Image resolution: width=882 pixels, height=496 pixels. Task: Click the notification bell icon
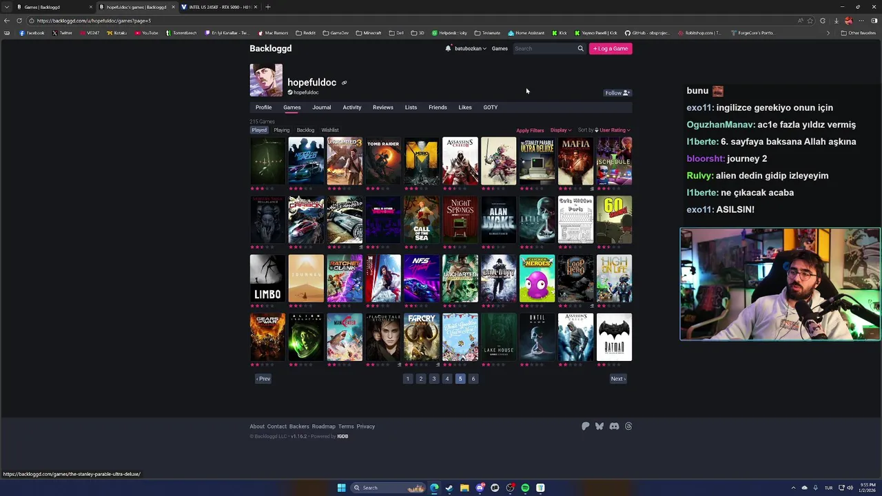click(448, 48)
